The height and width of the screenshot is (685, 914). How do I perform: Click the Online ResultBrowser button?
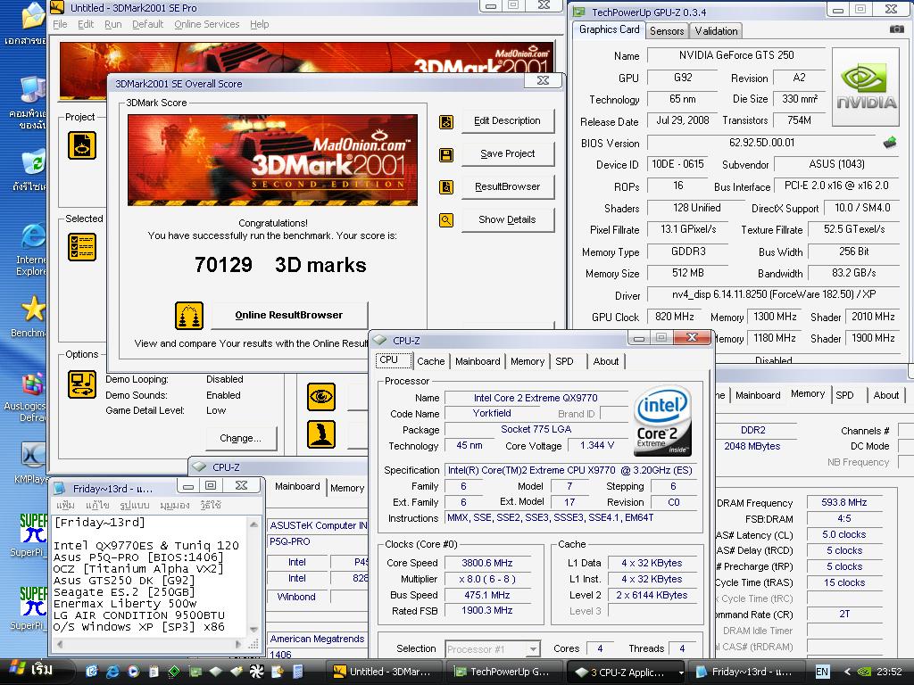(289, 315)
